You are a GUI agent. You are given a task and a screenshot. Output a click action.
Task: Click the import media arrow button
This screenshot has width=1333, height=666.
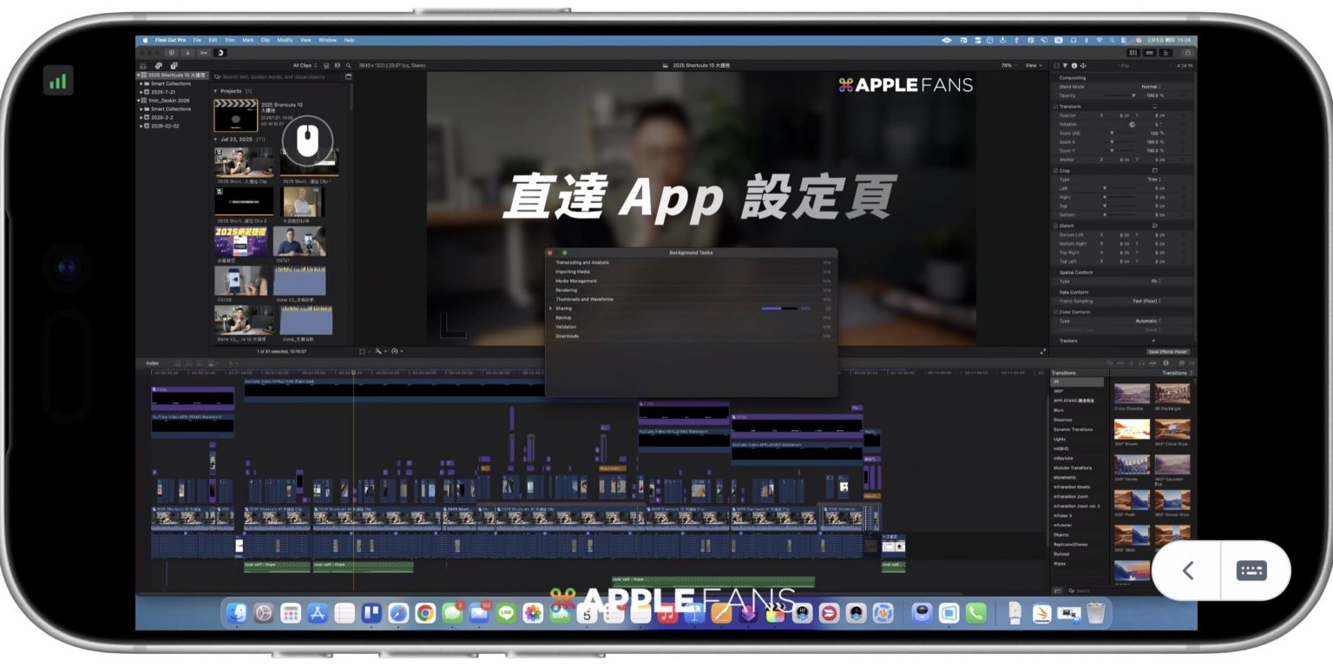point(187,53)
